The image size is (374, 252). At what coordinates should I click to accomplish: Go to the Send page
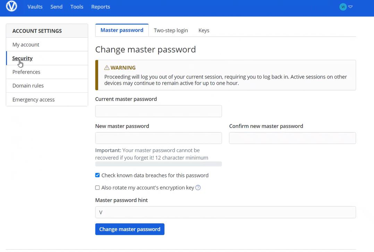57,7
